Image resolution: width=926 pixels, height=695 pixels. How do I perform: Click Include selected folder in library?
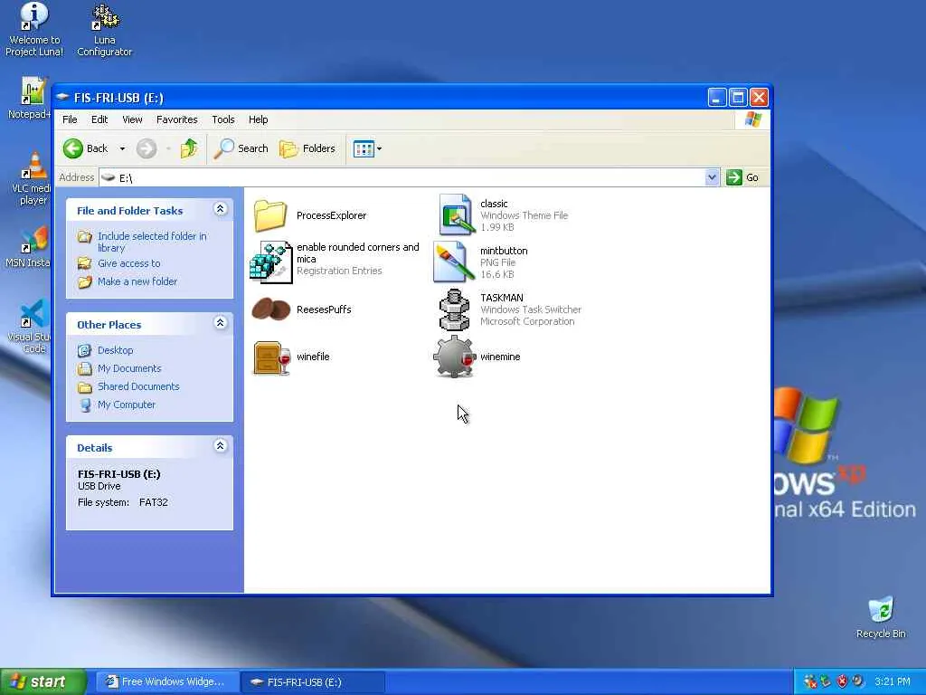coord(152,242)
